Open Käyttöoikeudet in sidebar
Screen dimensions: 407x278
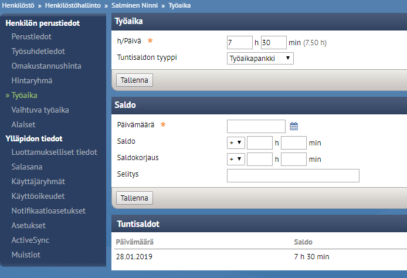coord(38,196)
